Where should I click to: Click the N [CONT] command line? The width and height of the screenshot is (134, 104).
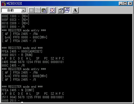click(18, 90)
